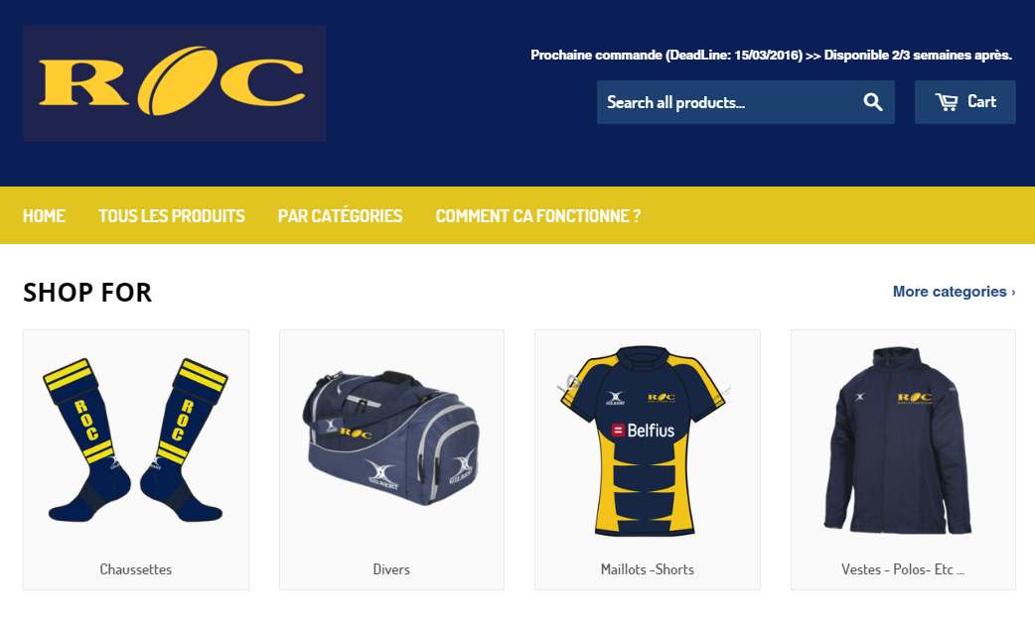Open the ROC socks product image
1035x624 pixels.
(x=136, y=440)
